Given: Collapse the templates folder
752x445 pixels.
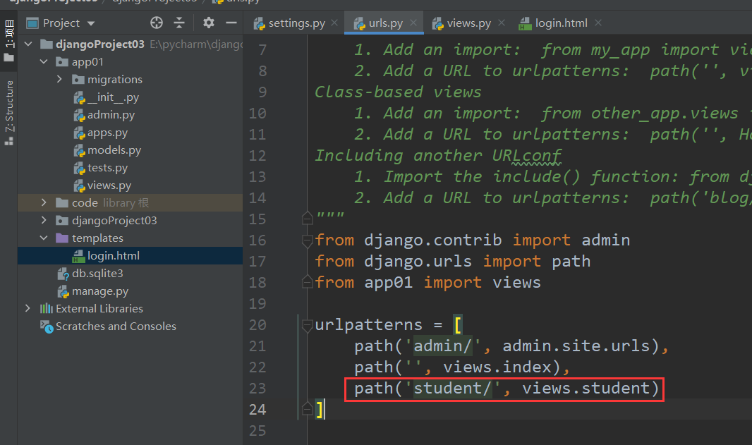Looking at the screenshot, I should (44, 238).
